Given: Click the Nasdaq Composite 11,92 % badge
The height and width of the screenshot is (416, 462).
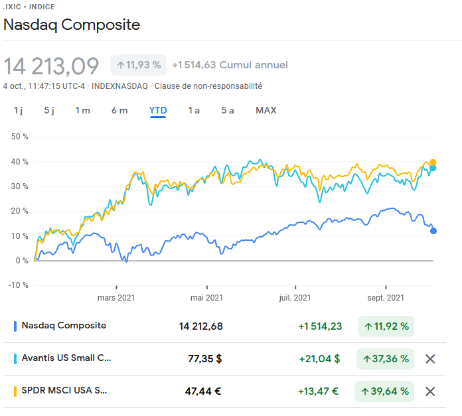Looking at the screenshot, I should [x=385, y=326].
